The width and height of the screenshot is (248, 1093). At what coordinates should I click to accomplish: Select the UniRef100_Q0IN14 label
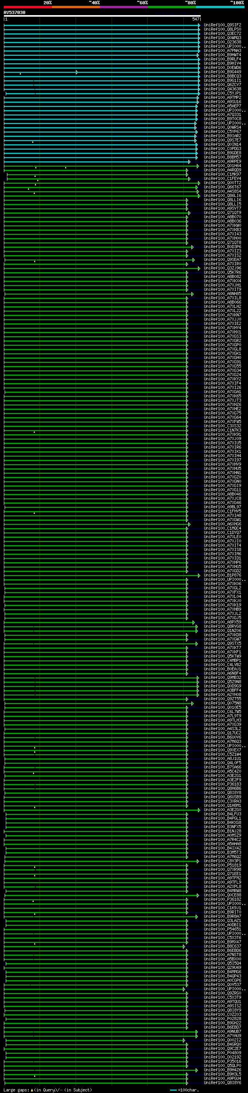click(222, 144)
